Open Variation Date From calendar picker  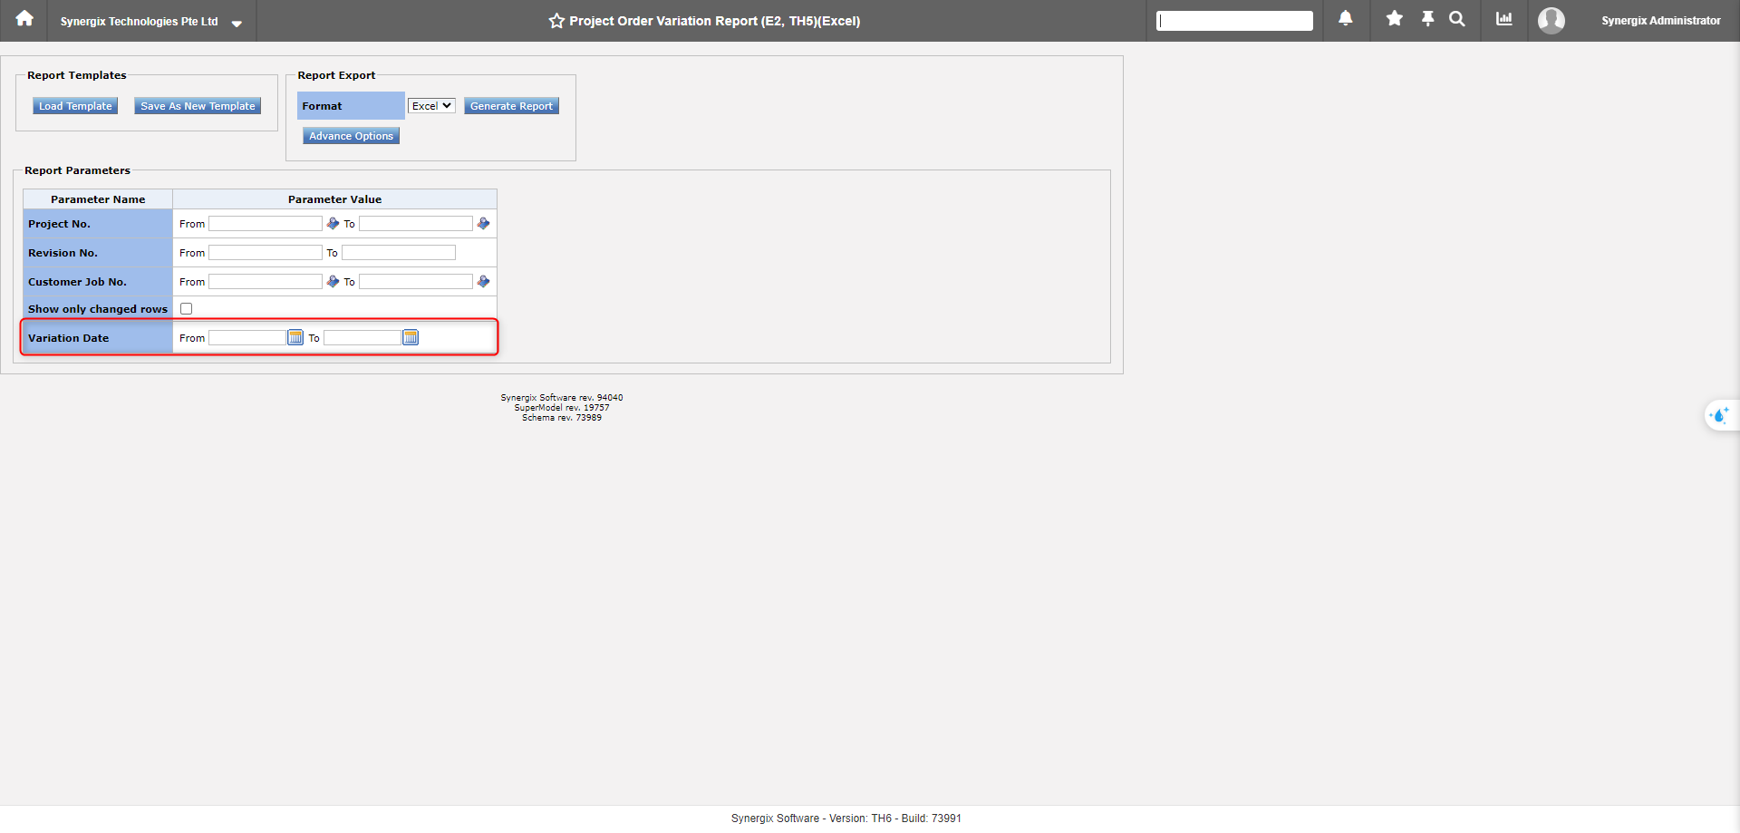tap(295, 338)
